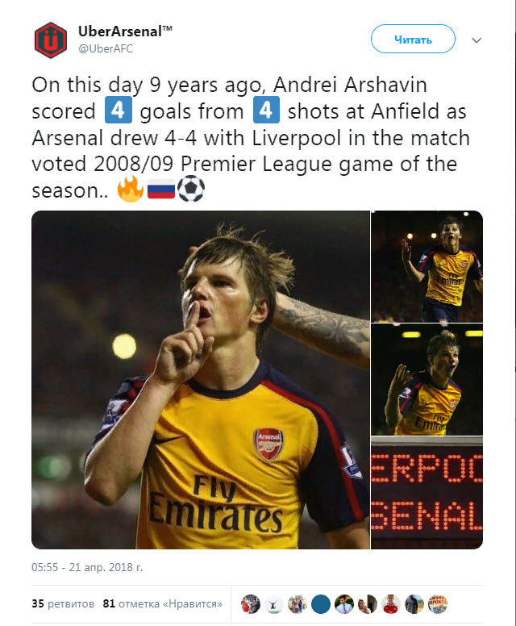This screenshot has height=626, width=516.
Task: Click the last liker avatar with sports text
Action: coord(438,603)
